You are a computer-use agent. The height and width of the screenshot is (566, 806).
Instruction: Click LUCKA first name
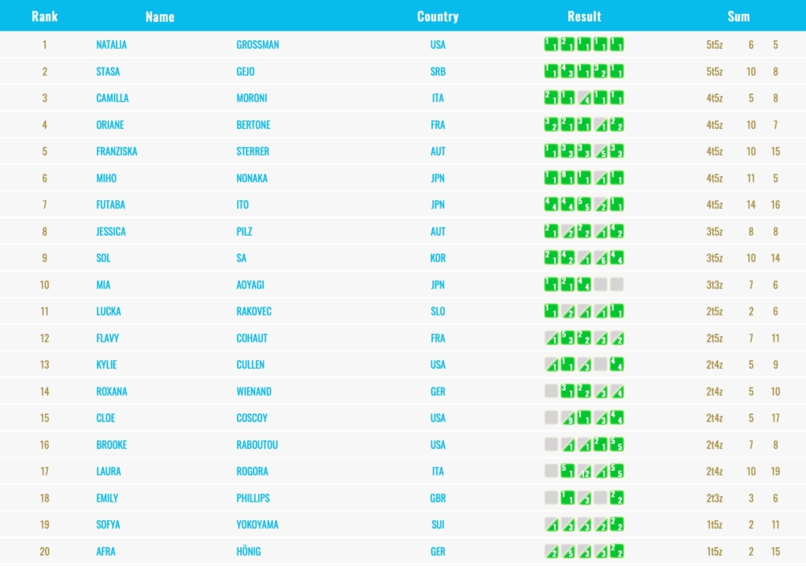(109, 311)
